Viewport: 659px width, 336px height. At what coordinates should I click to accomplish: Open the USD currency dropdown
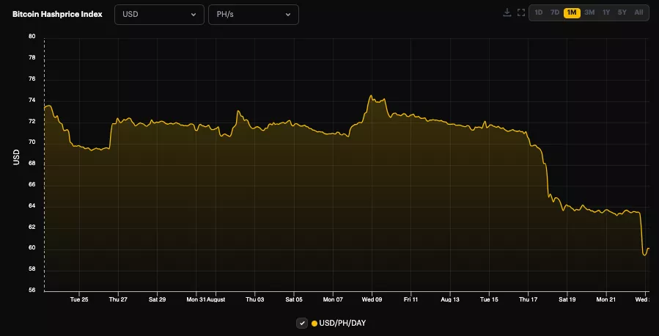(159, 15)
